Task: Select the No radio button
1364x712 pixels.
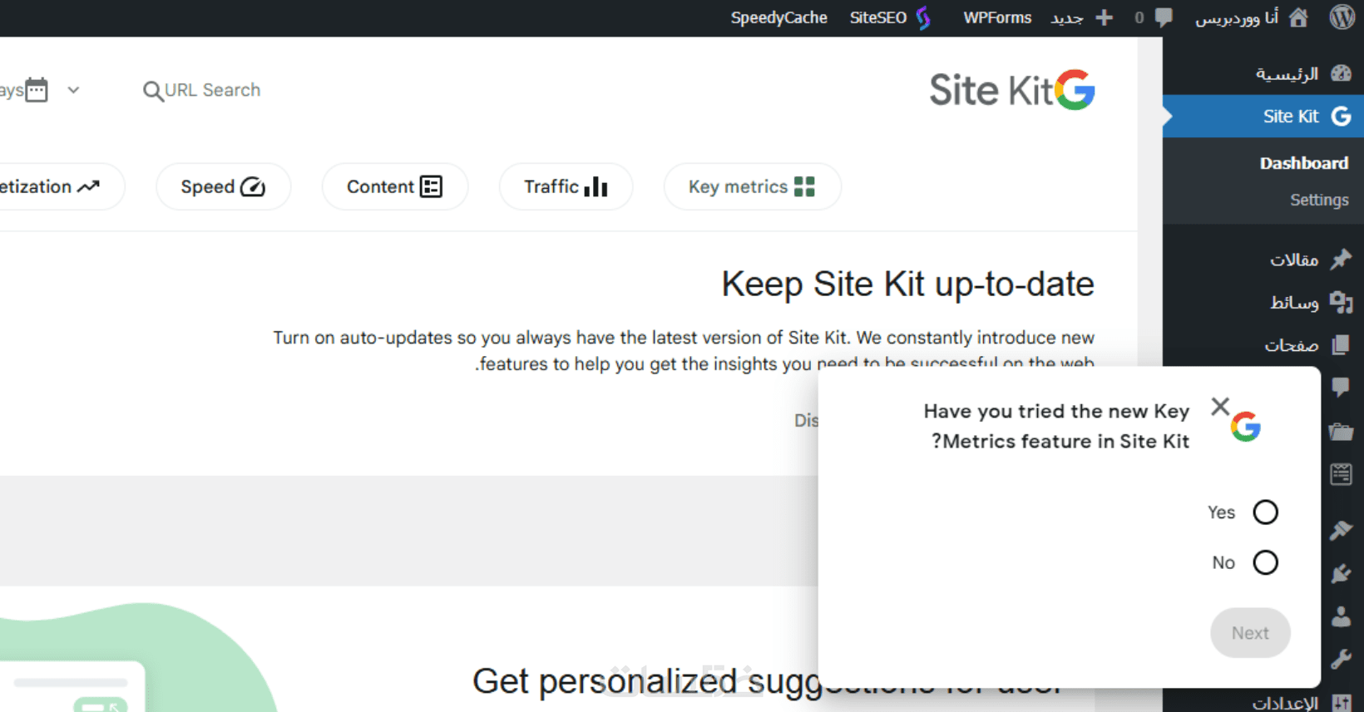Action: [x=1265, y=563]
